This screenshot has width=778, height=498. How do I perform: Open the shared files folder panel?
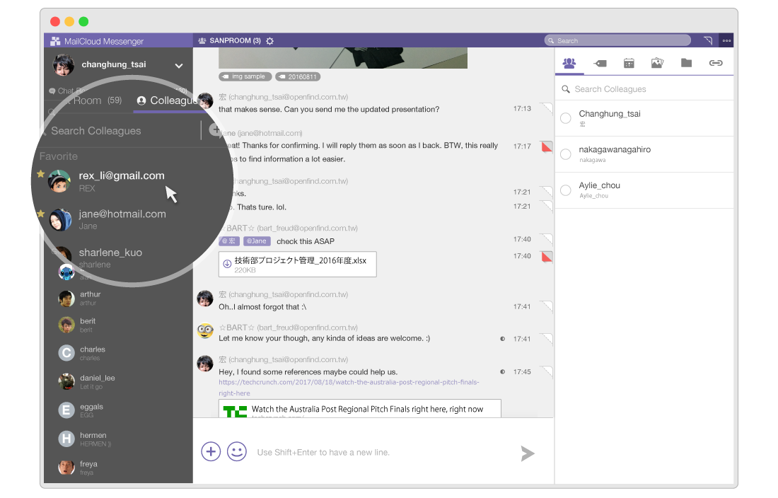[x=686, y=63]
